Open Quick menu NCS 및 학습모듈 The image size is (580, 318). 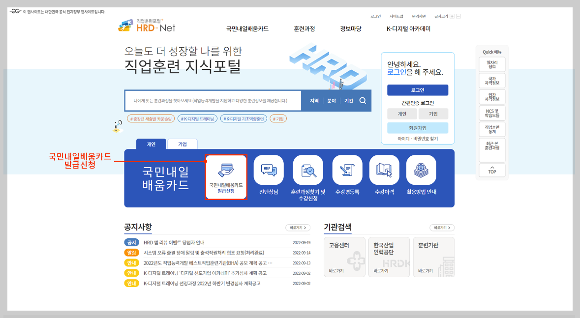click(492, 113)
